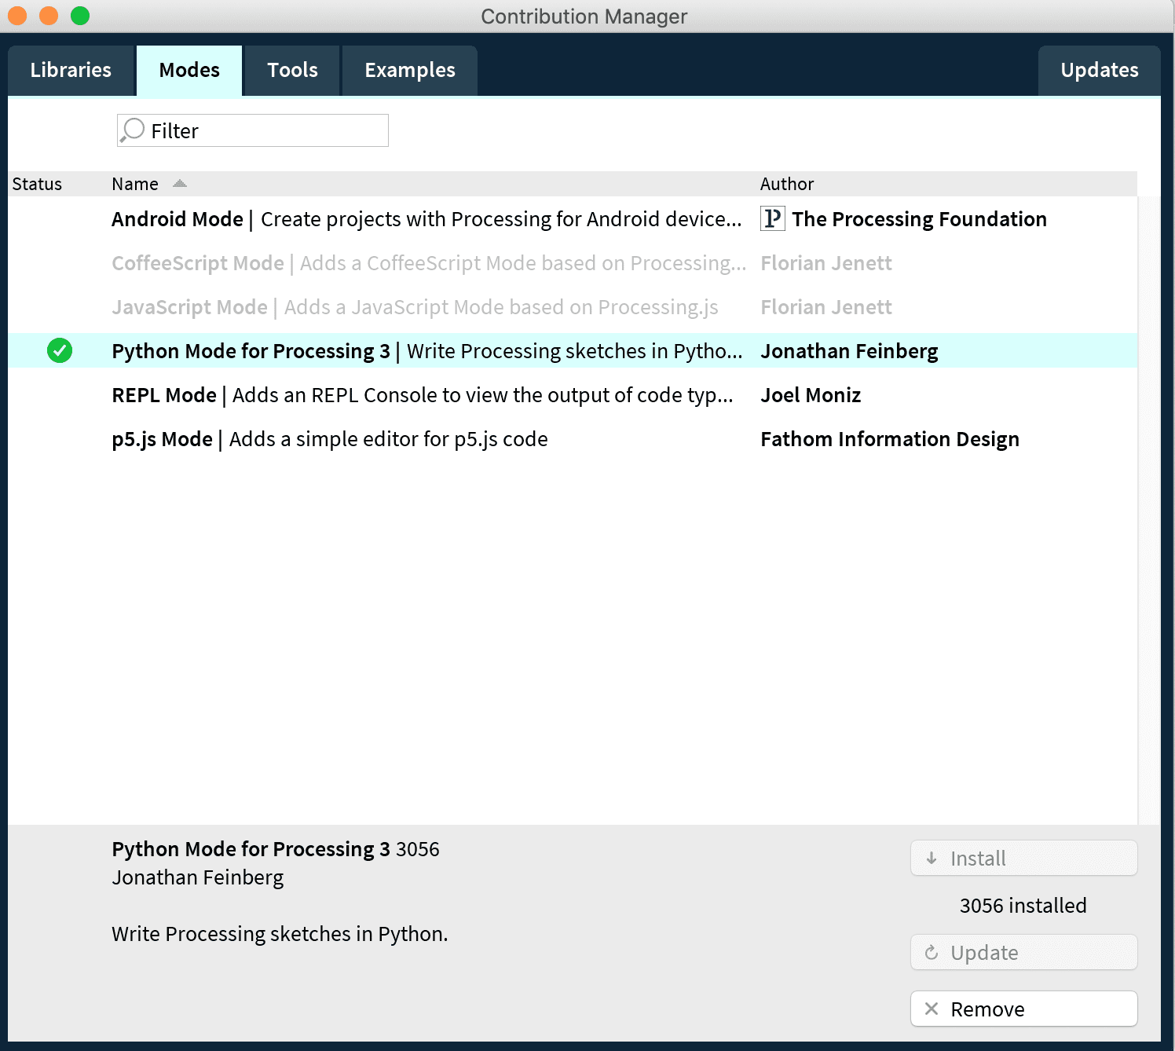Viewport: 1175px width, 1051px height.
Task: Click into the Filter search field
Action: tap(267, 130)
